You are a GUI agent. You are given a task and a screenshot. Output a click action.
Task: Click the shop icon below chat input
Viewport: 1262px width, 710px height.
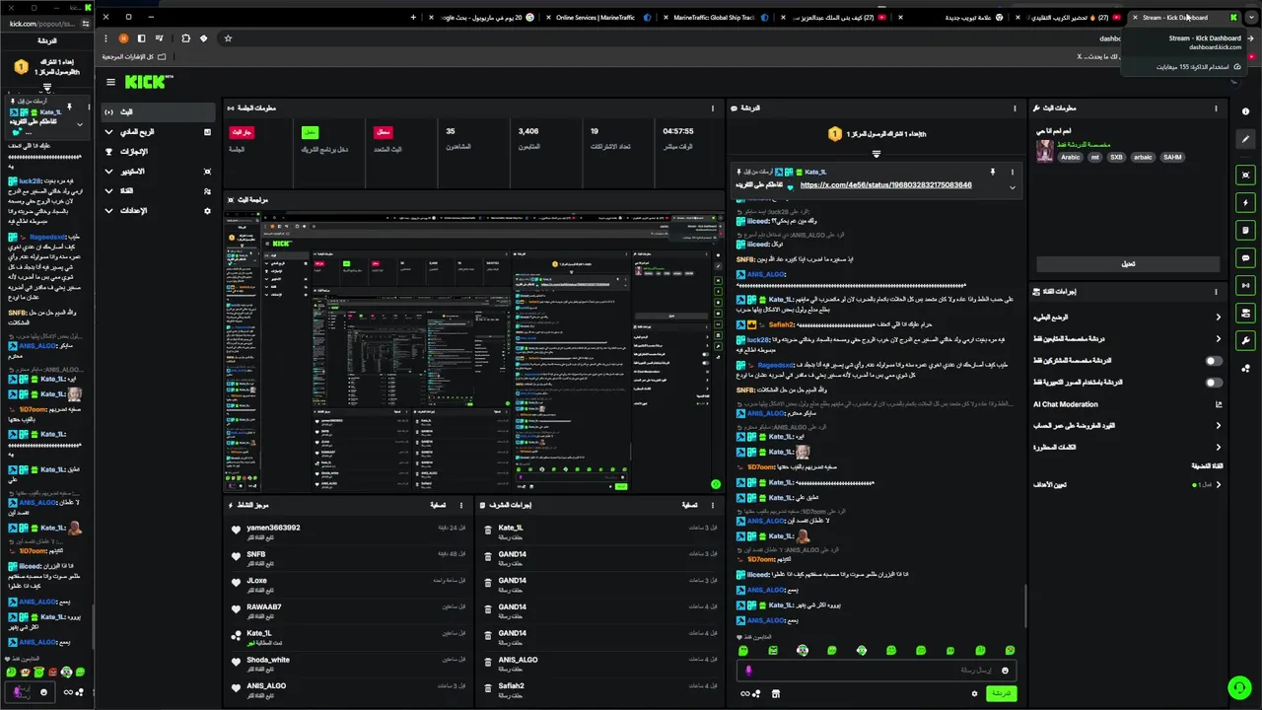coord(776,694)
